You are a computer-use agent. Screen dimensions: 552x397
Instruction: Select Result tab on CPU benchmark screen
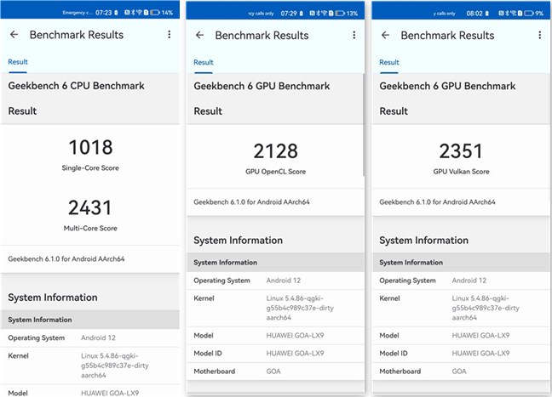tap(18, 62)
